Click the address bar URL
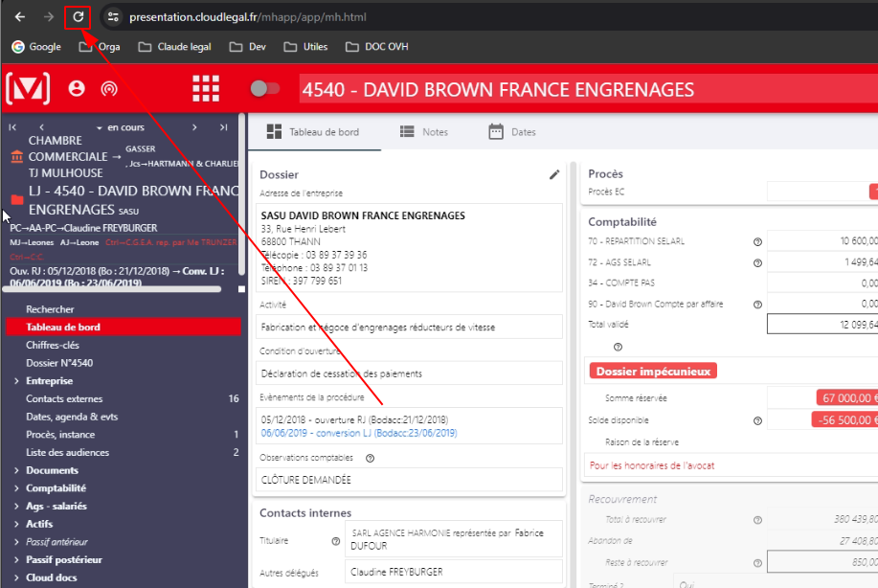This screenshot has height=588, width=878. 247,17
